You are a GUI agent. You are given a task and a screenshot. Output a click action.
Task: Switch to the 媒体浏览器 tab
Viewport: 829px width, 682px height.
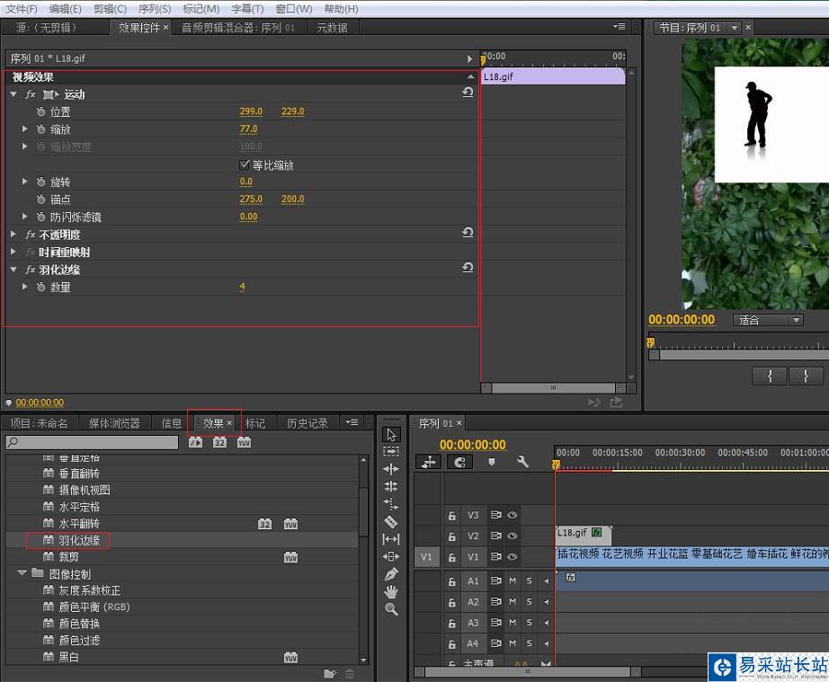coord(114,423)
